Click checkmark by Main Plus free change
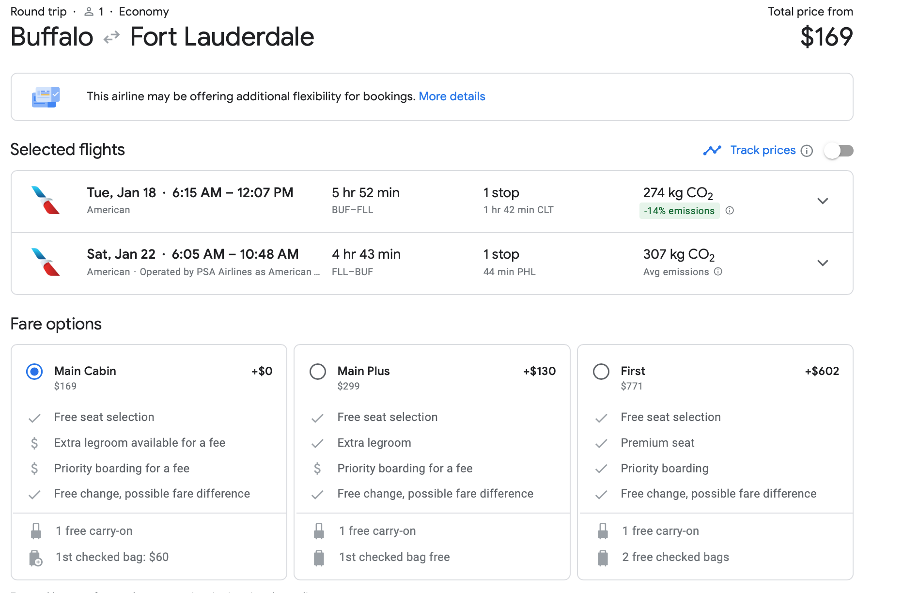Image resolution: width=903 pixels, height=593 pixels. (317, 495)
